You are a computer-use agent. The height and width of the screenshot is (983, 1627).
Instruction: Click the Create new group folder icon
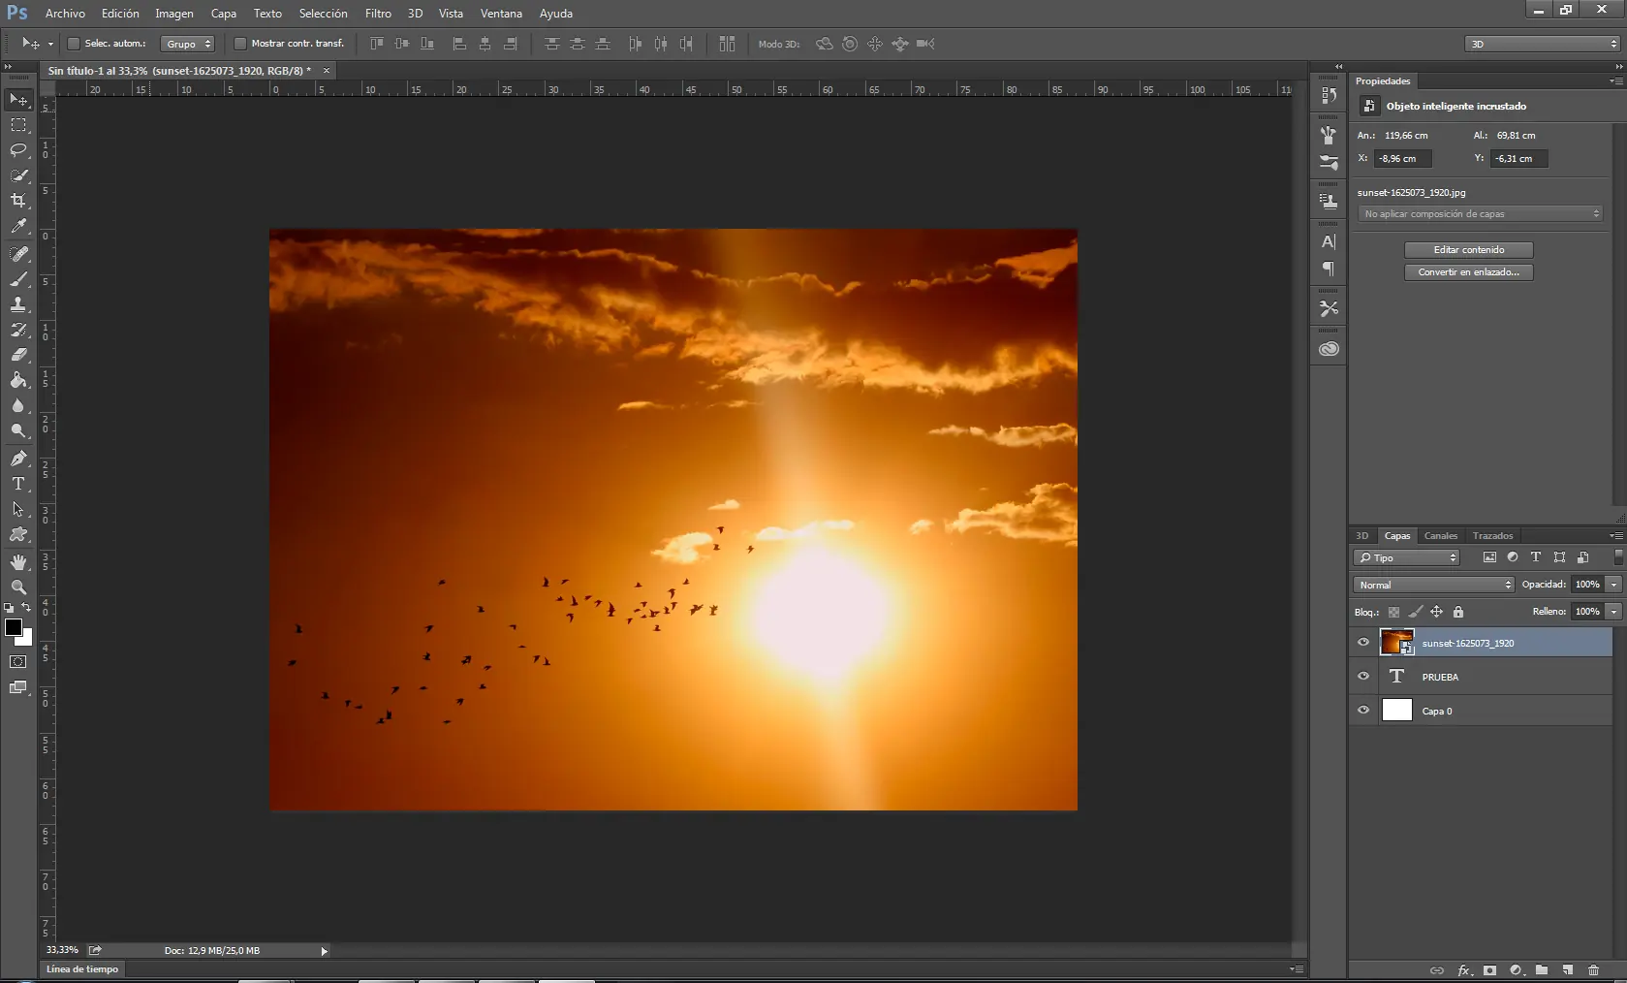pyautogui.click(x=1542, y=970)
